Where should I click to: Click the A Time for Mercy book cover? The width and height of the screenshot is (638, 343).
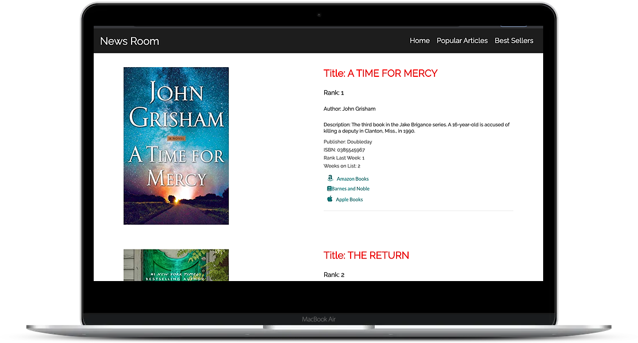click(x=176, y=146)
